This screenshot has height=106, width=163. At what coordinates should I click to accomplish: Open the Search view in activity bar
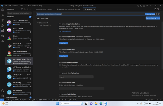pos(3,15)
